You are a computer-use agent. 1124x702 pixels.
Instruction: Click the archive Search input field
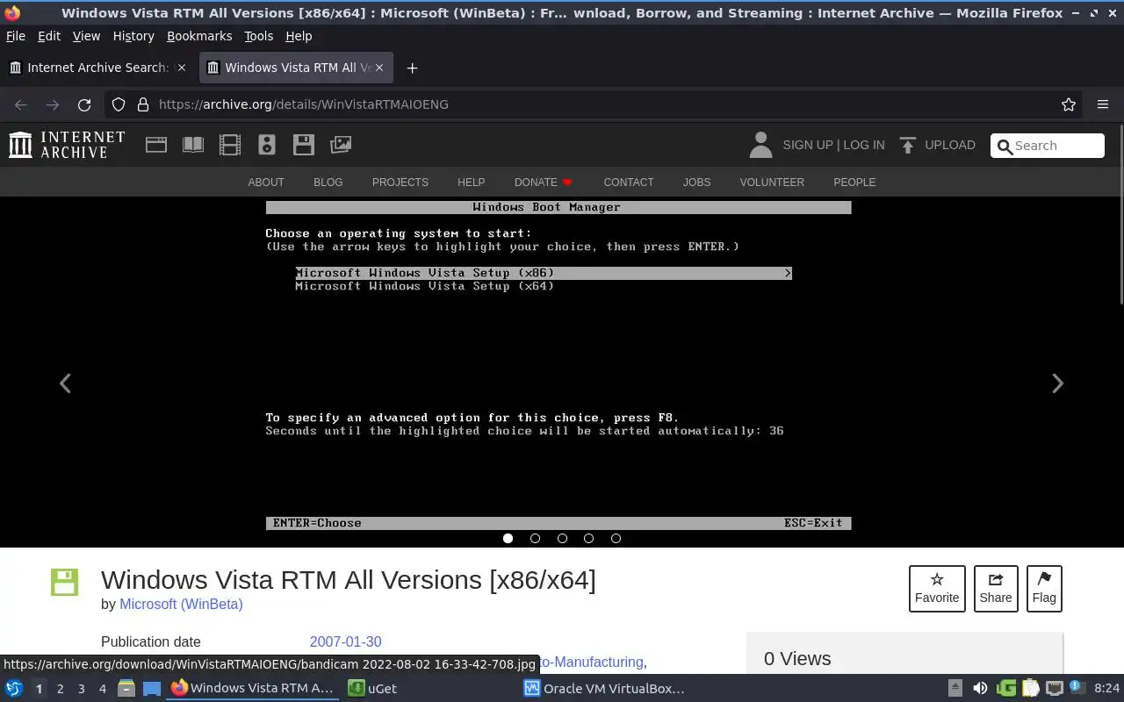pyautogui.click(x=1048, y=146)
